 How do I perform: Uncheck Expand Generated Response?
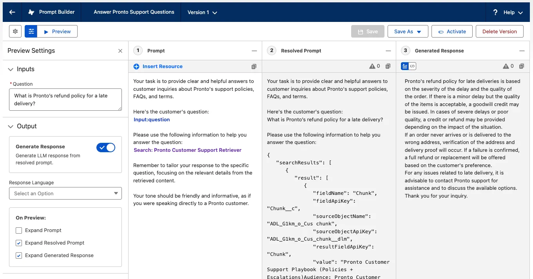coord(19,256)
